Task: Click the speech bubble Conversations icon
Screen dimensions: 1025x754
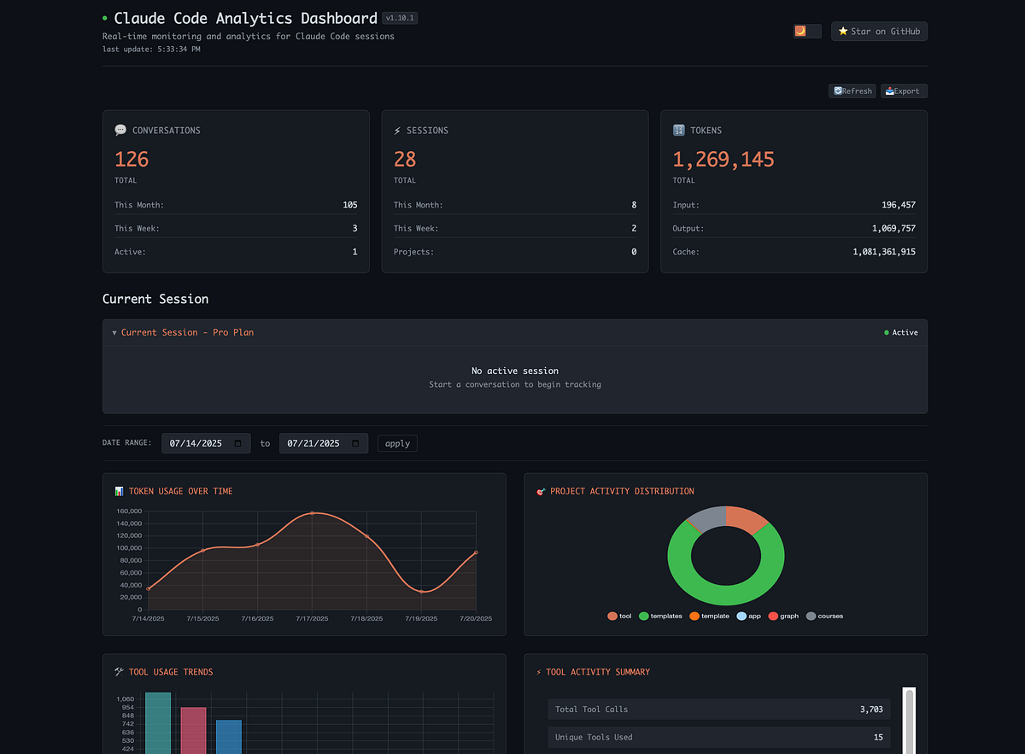Action: [120, 131]
